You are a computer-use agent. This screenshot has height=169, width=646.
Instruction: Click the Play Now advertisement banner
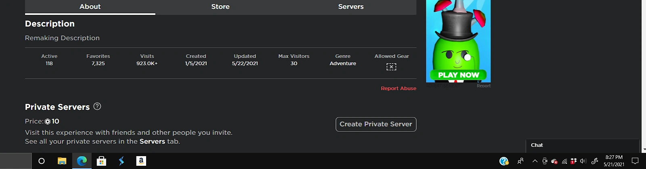click(x=458, y=75)
